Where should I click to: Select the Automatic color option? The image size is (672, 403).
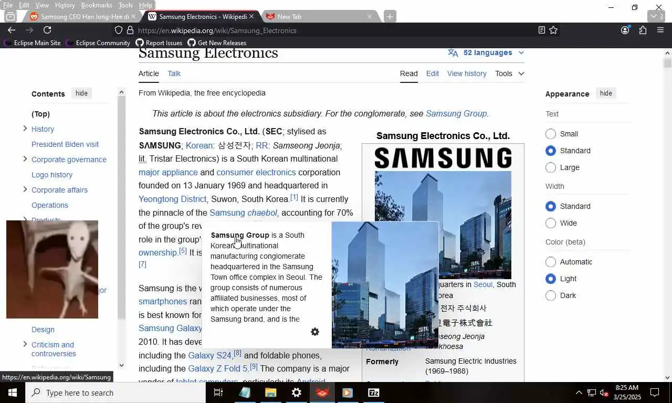(x=551, y=262)
